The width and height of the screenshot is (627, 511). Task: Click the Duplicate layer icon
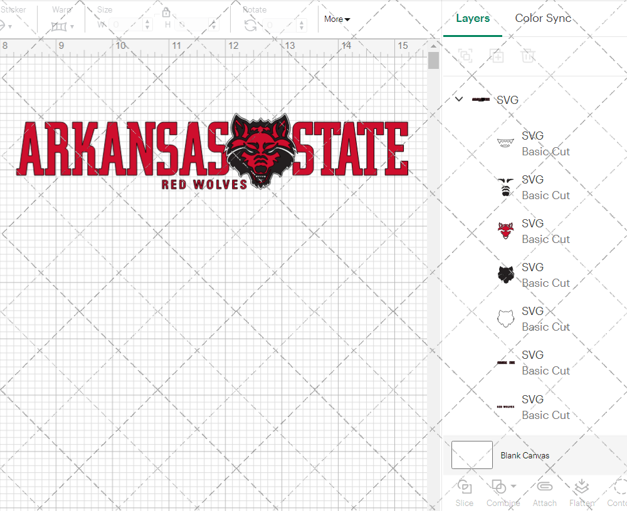point(497,56)
